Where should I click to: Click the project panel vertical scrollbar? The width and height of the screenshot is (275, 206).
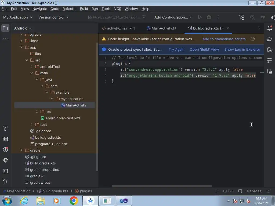(x=97, y=107)
